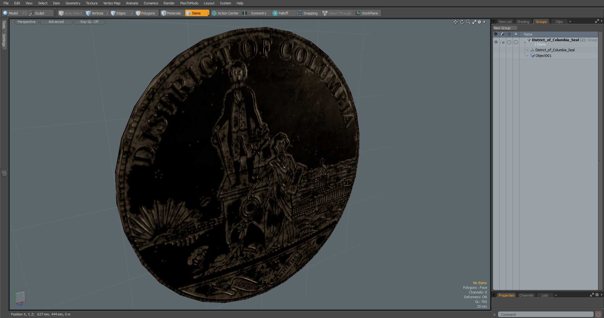The image size is (604, 318).
Task: Click into the Command input field
Action: [x=545, y=314]
